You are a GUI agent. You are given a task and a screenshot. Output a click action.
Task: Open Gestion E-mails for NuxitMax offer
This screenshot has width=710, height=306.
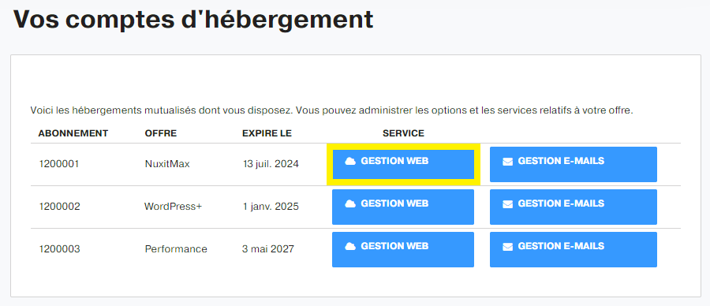[574, 164]
